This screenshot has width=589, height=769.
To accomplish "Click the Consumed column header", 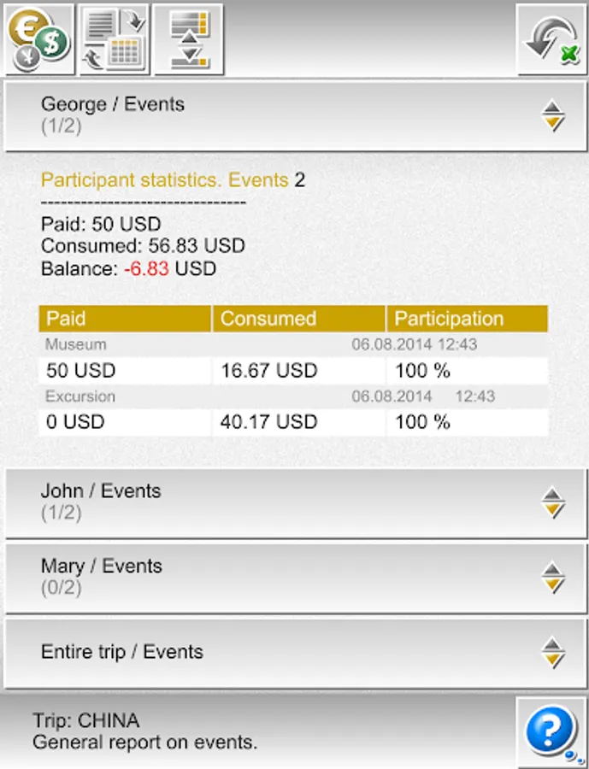I will pos(298,319).
